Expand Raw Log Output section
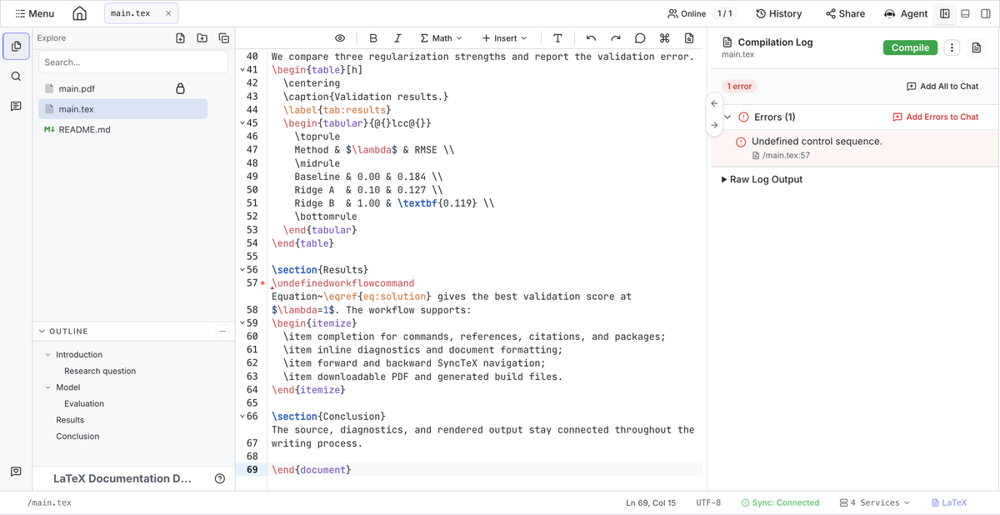The image size is (1000, 515). point(762,179)
